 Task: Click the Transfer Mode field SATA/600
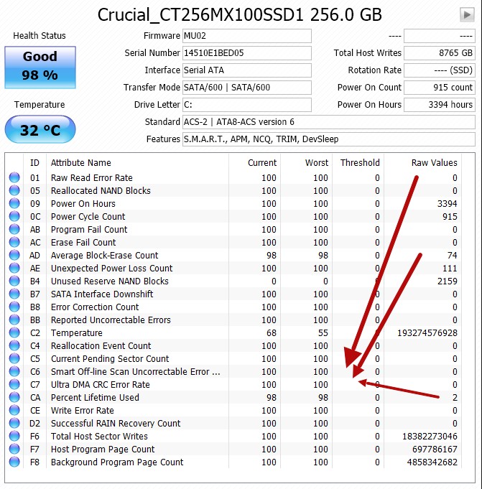pos(247,88)
